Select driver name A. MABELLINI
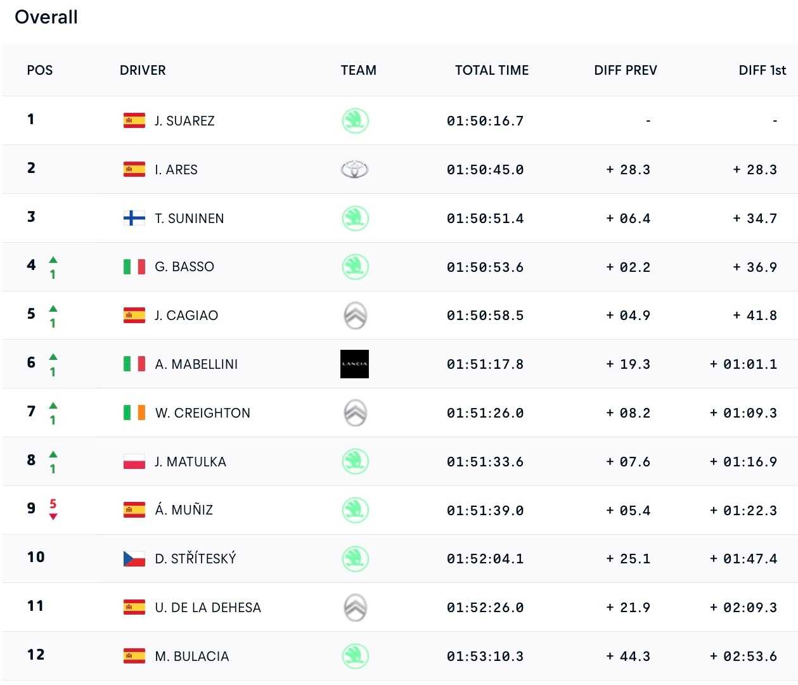This screenshot has height=685, width=798. [x=196, y=364]
